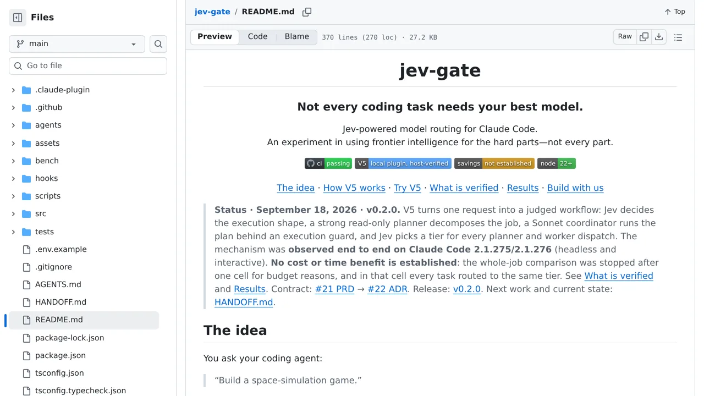Click the .env.example file icon
This screenshot has height=396, width=704.
(26, 250)
